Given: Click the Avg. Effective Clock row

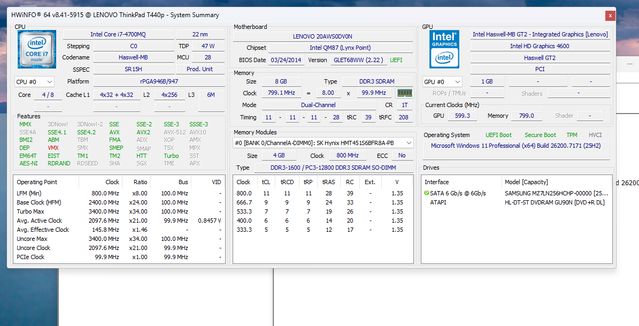Looking at the screenshot, I should click(x=119, y=230).
